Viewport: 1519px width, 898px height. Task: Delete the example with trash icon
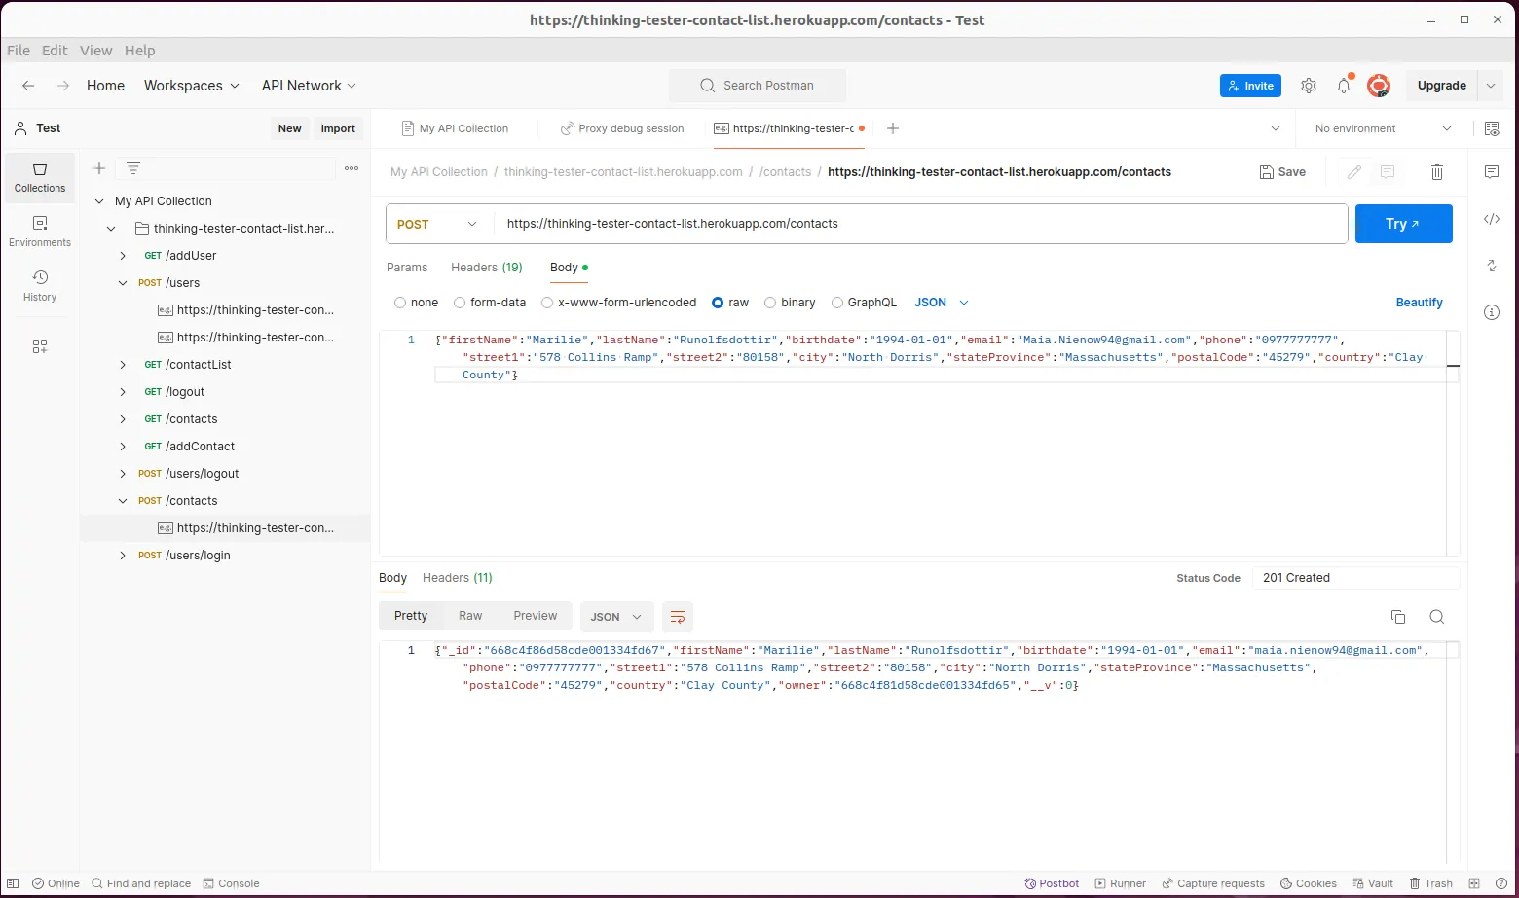[1437, 172]
